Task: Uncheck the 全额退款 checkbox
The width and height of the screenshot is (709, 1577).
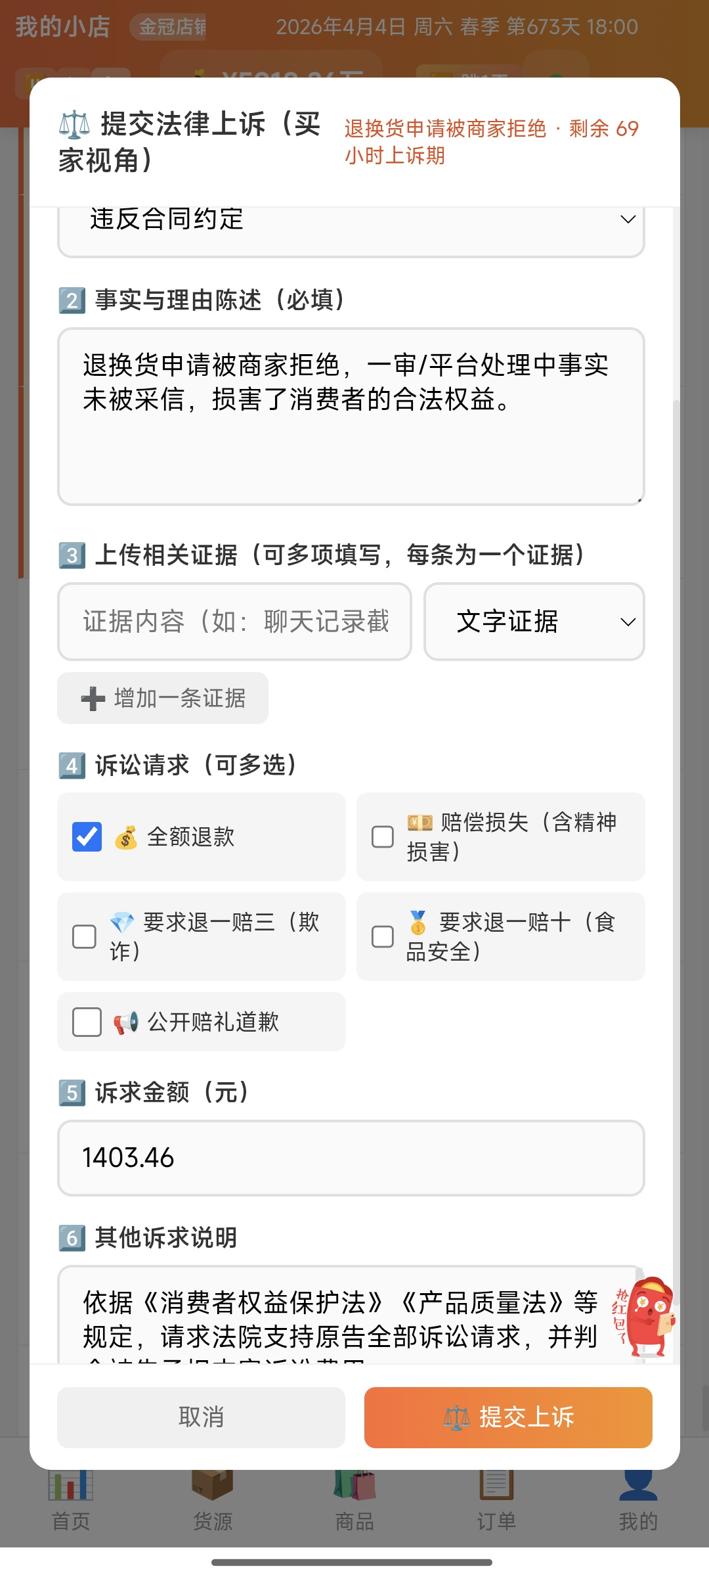Action: pos(87,836)
